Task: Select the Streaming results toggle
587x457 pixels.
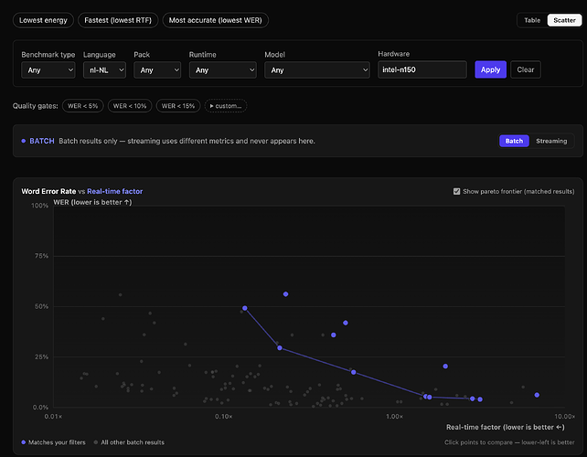Action: tap(551, 141)
